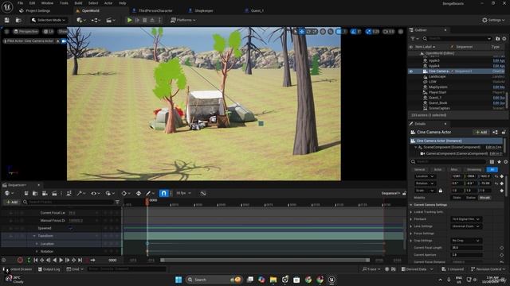Open the Sequencer world icon dropdown
The width and height of the screenshot is (510, 286).
click(9, 193)
